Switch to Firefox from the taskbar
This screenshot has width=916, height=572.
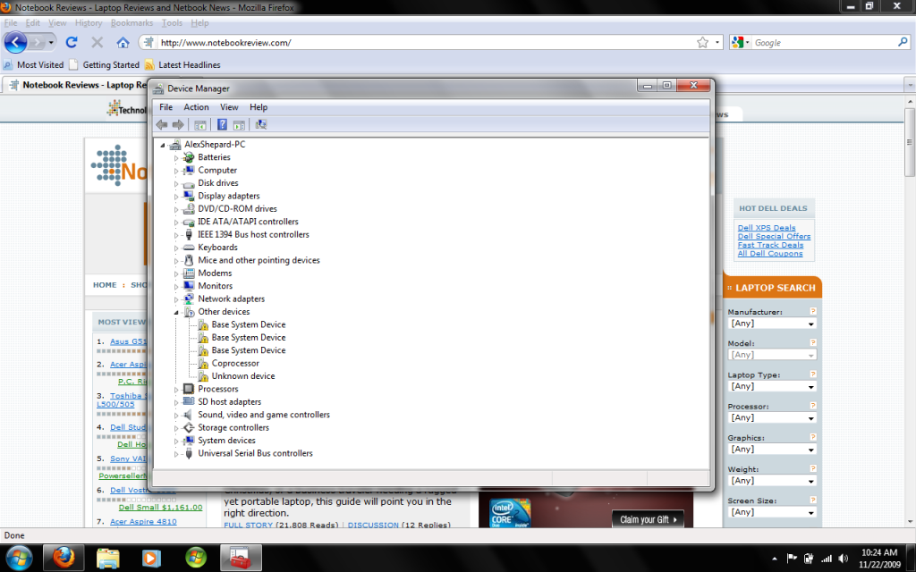coord(64,558)
